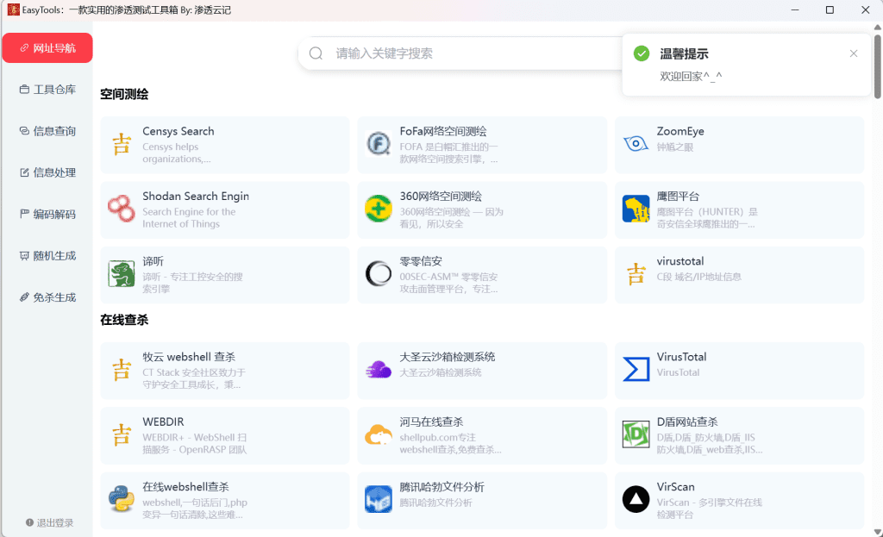Click the 在线webshell查杀 Python icon
This screenshot has width=883, height=537.
pos(122,500)
